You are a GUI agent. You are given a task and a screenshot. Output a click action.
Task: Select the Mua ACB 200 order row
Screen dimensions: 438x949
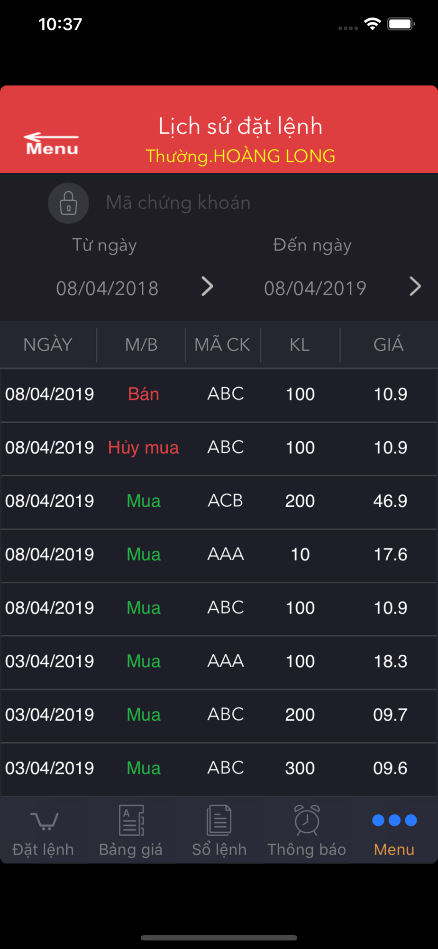click(x=219, y=501)
